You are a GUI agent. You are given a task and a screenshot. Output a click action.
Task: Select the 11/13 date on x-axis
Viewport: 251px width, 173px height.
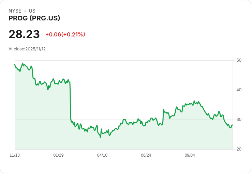coord(15,155)
